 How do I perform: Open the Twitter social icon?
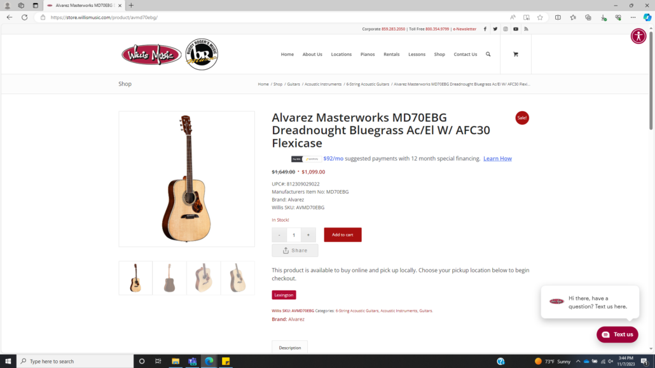(495, 29)
